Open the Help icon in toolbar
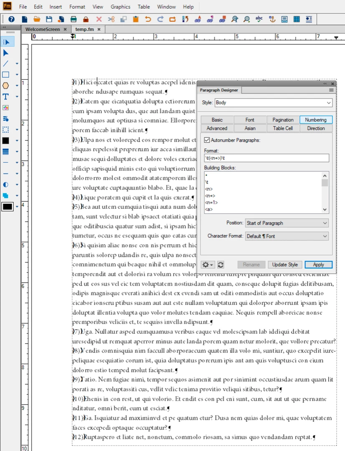345x451 pixels. [12, 19]
